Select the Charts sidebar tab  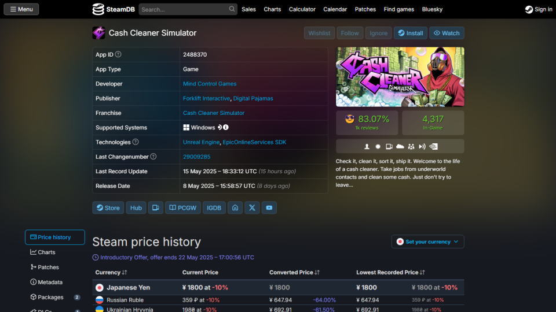55,252
